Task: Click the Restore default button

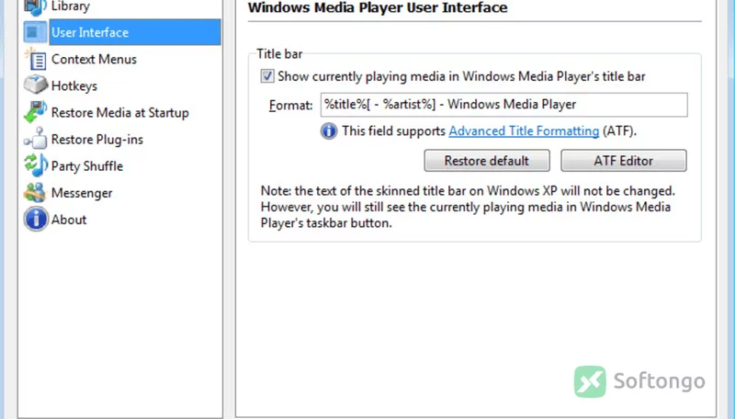Action: (x=487, y=161)
